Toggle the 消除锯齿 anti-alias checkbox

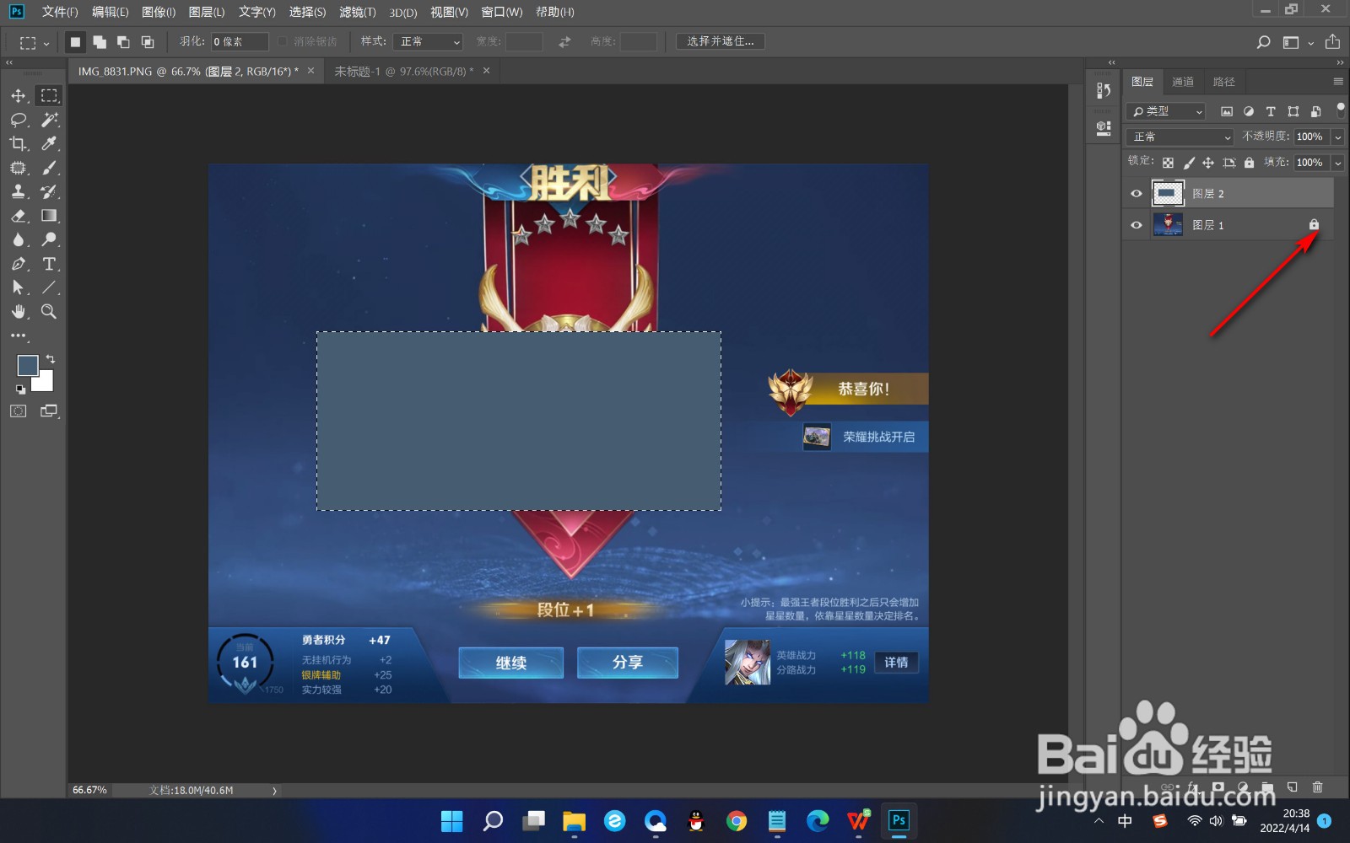[283, 41]
